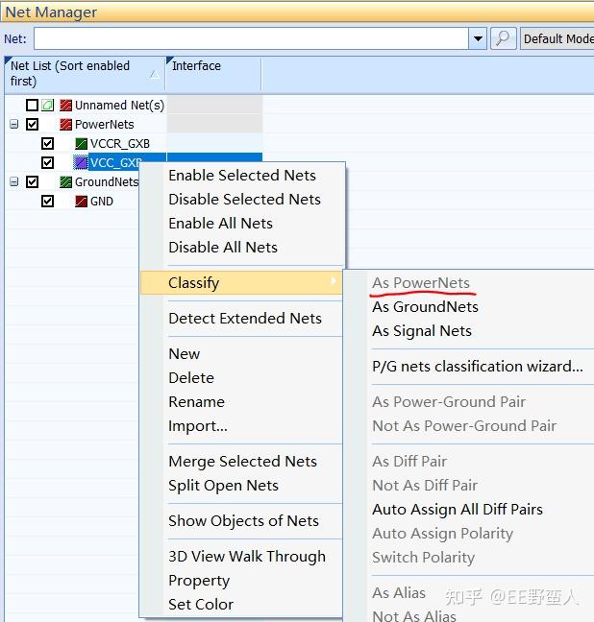The width and height of the screenshot is (594, 622).
Task: Click the VCC_GXB purple color swatch
Action: 81,163
